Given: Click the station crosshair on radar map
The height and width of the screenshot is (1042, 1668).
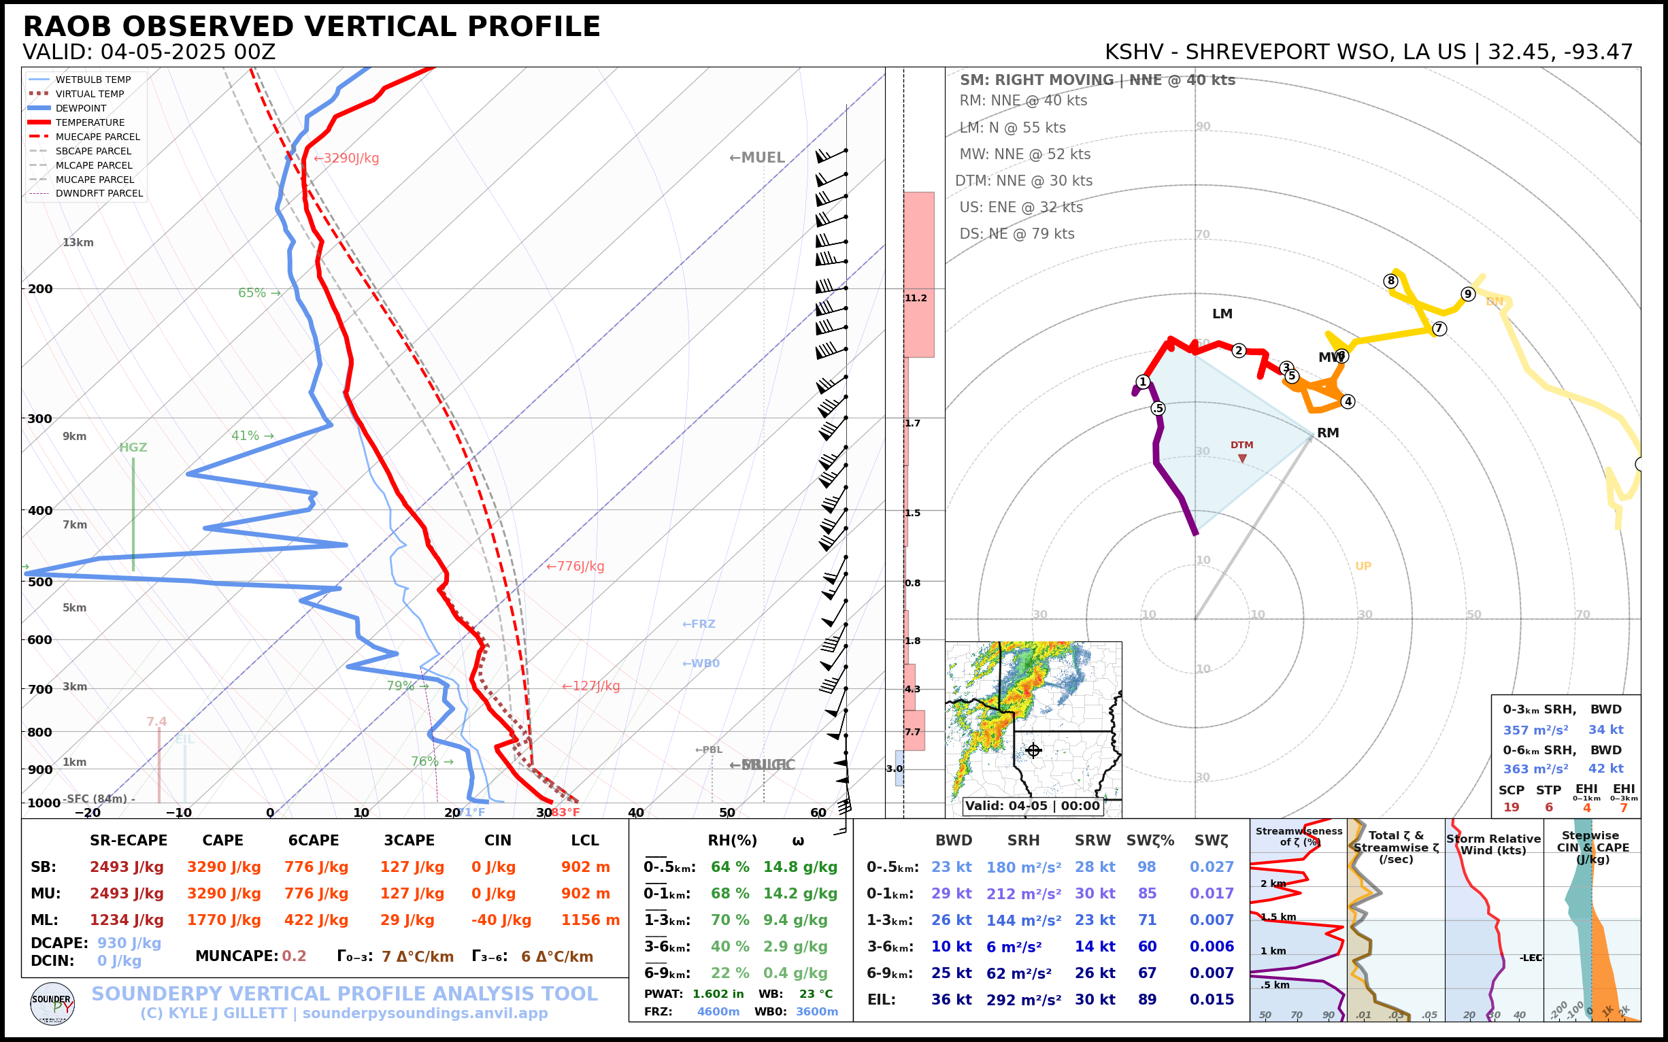Looking at the screenshot, I should click(1033, 750).
